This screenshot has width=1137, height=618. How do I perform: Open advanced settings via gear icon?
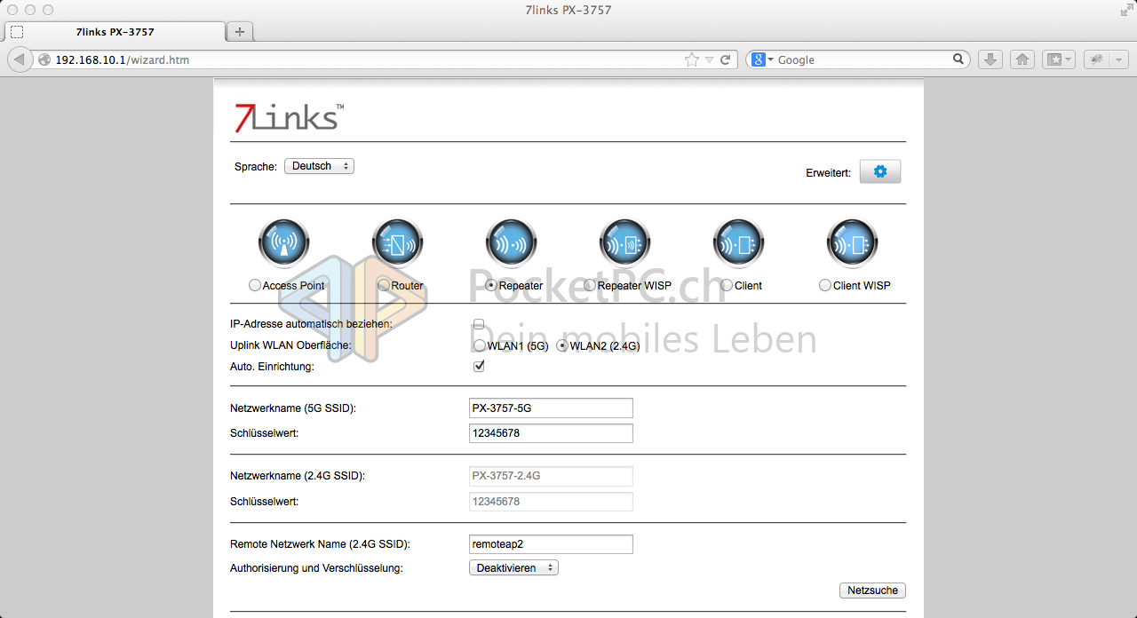[879, 171]
